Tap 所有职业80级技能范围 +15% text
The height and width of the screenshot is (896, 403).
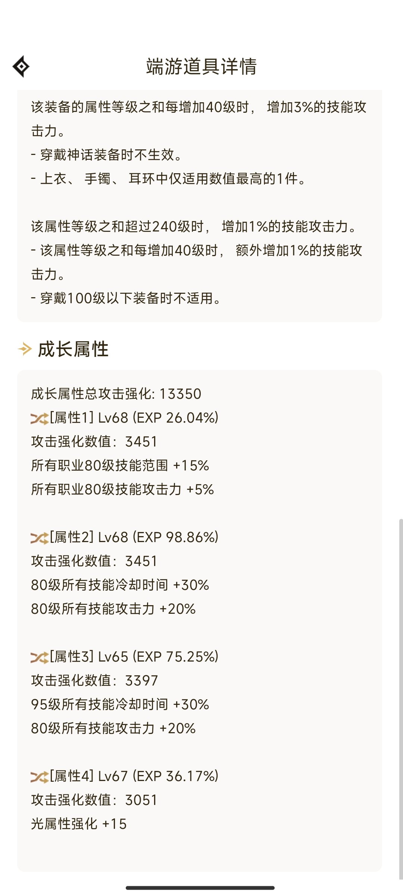(120, 466)
